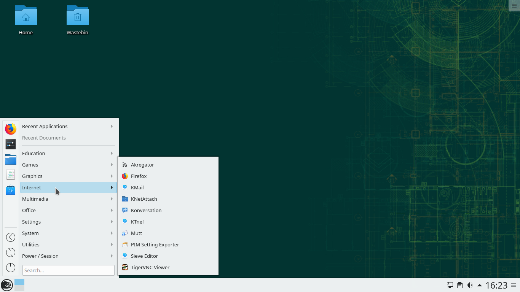
Task: Click the back arrow in launcher sidebar
Action: [x=10, y=237]
